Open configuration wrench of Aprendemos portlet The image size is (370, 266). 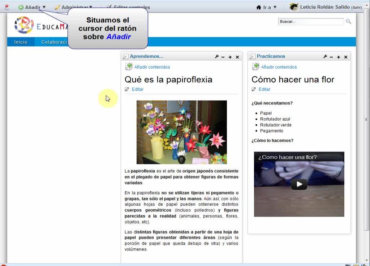217,57
